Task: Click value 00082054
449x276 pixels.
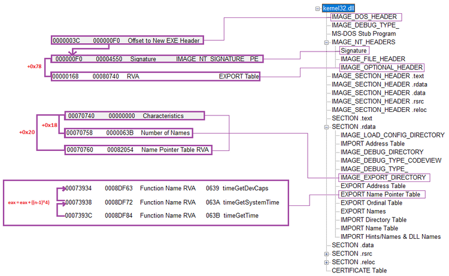Action: click(x=120, y=150)
